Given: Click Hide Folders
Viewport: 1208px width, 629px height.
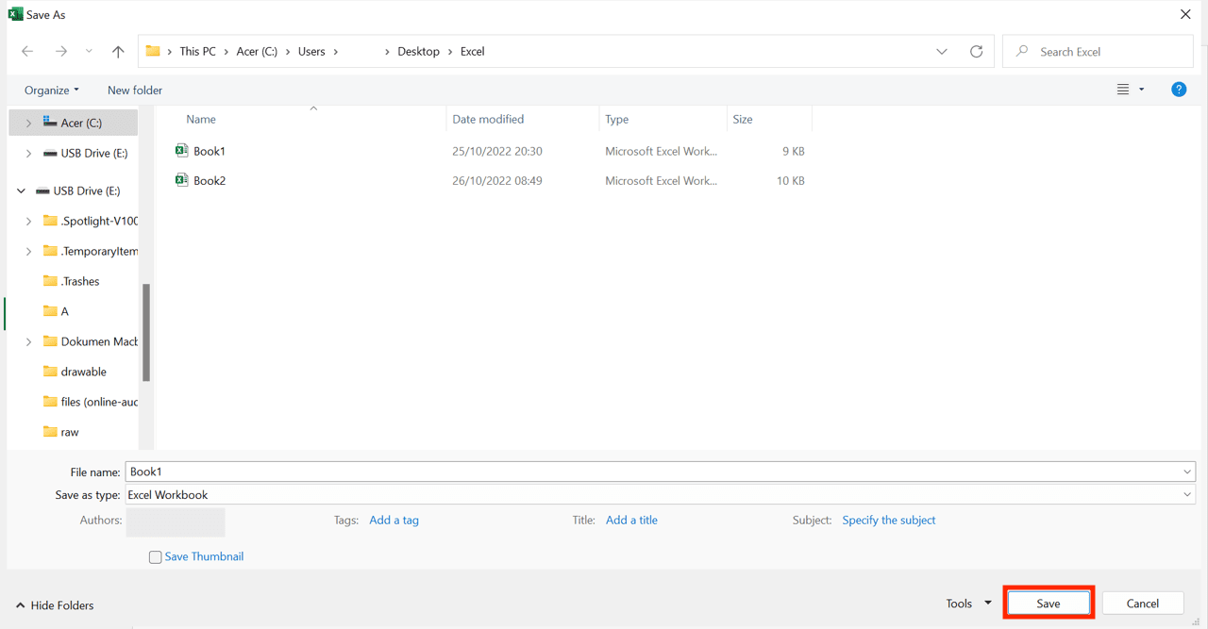Looking at the screenshot, I should tap(55, 605).
